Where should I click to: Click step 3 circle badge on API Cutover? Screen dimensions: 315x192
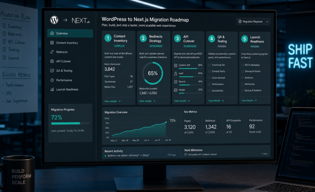[x=178, y=38]
